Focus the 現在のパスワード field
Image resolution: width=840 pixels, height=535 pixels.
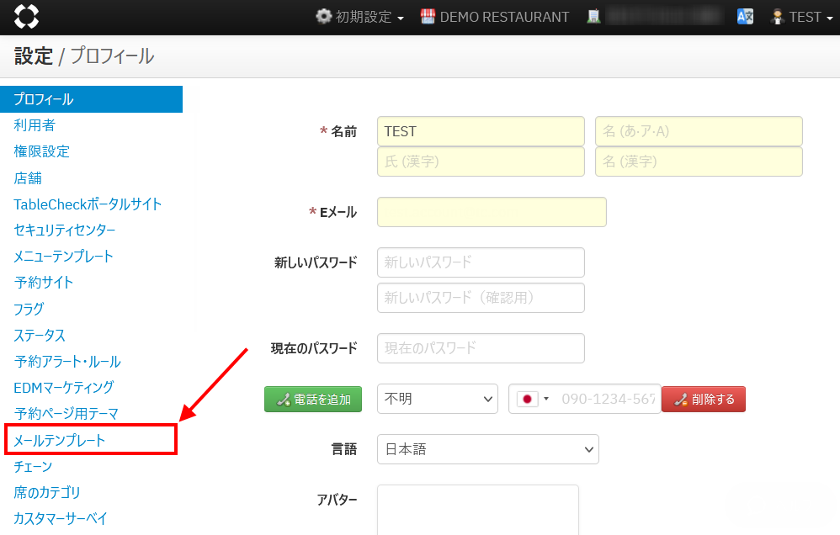481,348
